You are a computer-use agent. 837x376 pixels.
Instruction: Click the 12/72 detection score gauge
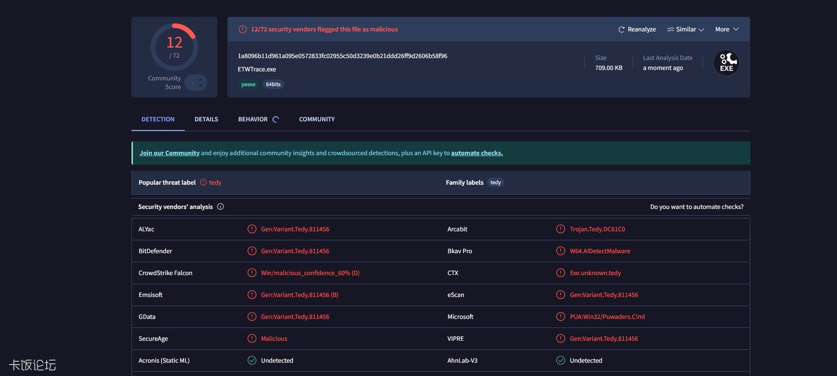[174, 47]
